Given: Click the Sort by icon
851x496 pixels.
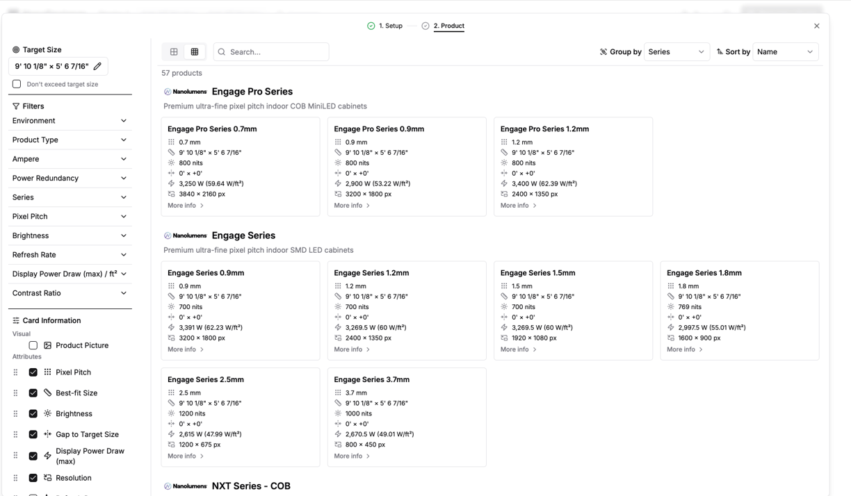Looking at the screenshot, I should 720,52.
